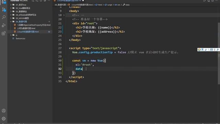Click "el:'#root'," on line 31
This screenshot has width=220, height=124.
point(85,65)
